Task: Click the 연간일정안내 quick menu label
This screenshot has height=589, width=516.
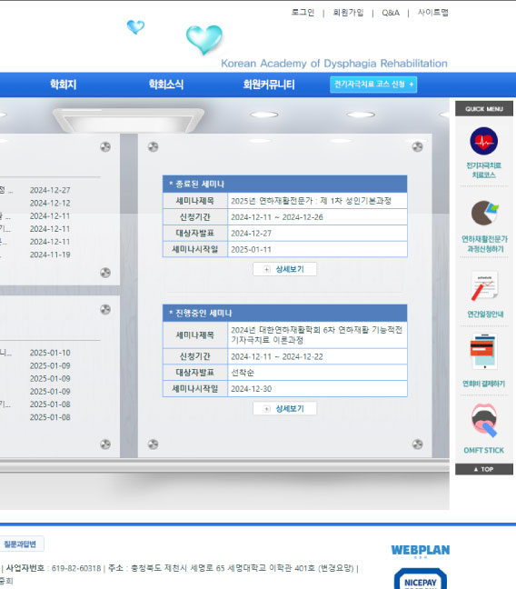Action: (x=485, y=314)
